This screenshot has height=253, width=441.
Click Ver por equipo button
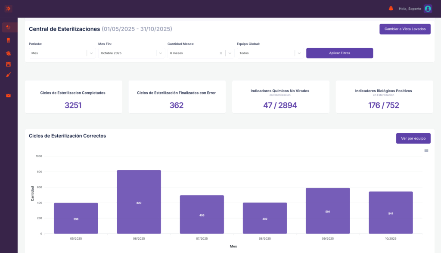(x=413, y=138)
